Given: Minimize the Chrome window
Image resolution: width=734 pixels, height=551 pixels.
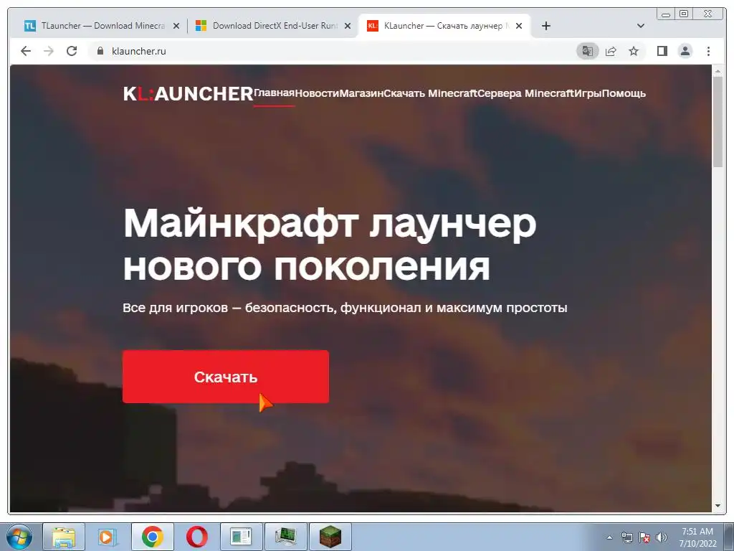Looking at the screenshot, I should pyautogui.click(x=666, y=14).
